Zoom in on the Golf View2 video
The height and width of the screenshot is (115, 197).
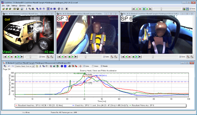[48, 57]
